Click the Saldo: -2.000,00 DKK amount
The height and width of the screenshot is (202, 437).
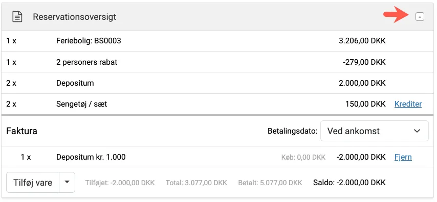coord(349,183)
